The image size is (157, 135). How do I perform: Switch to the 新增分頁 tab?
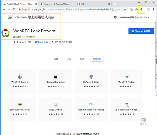click(x=93, y=4)
